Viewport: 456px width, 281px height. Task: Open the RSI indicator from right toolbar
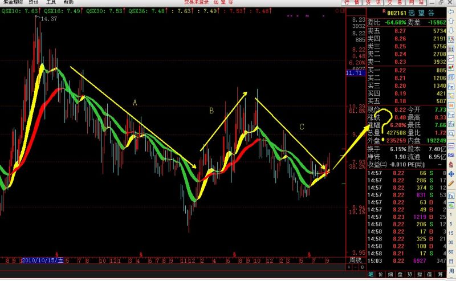(x=451, y=154)
